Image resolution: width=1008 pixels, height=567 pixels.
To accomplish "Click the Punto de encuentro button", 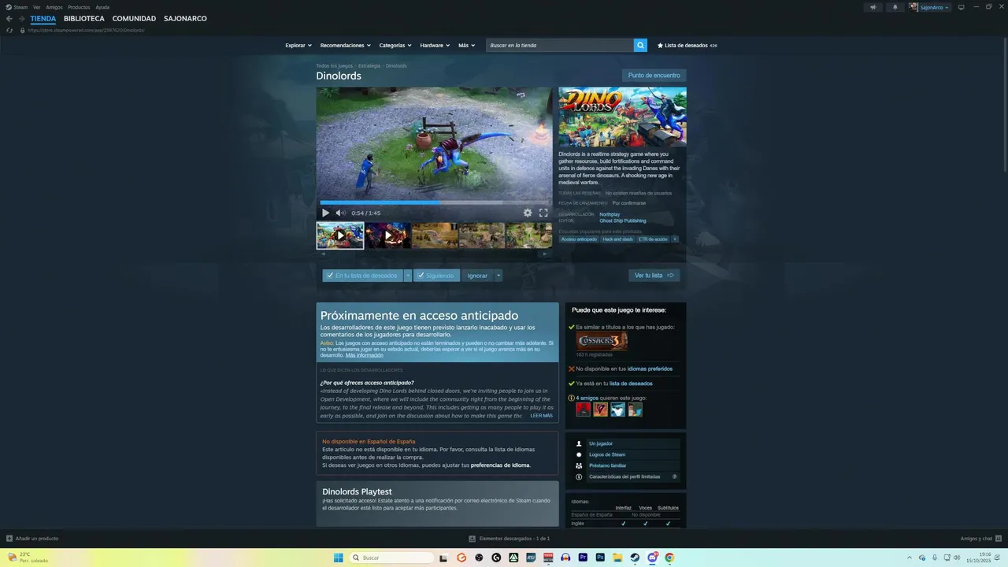I will (x=654, y=76).
